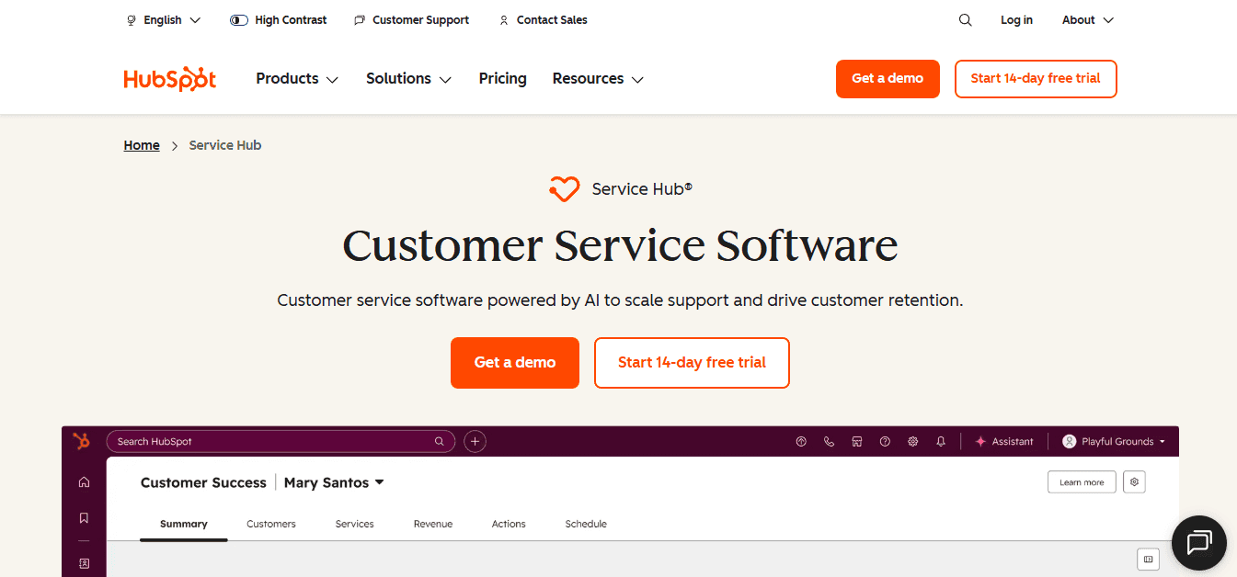Open settings gear in the demo toolbar
Screen dimensions: 1237x577
coord(912,441)
